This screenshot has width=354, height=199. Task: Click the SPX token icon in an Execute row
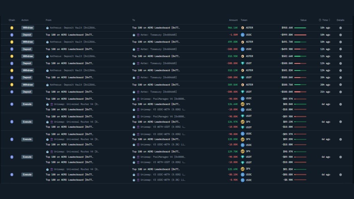242,104
